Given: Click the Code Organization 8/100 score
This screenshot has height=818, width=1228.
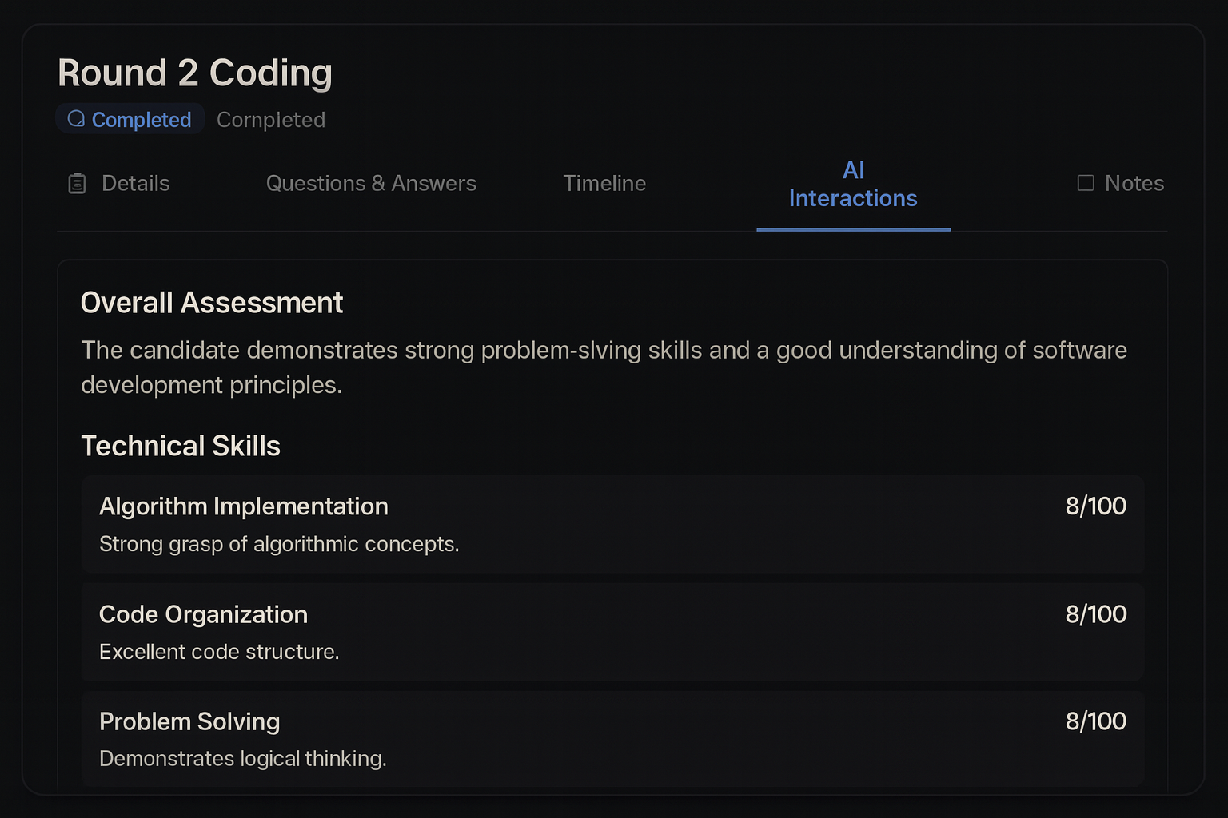Looking at the screenshot, I should click(1095, 614).
